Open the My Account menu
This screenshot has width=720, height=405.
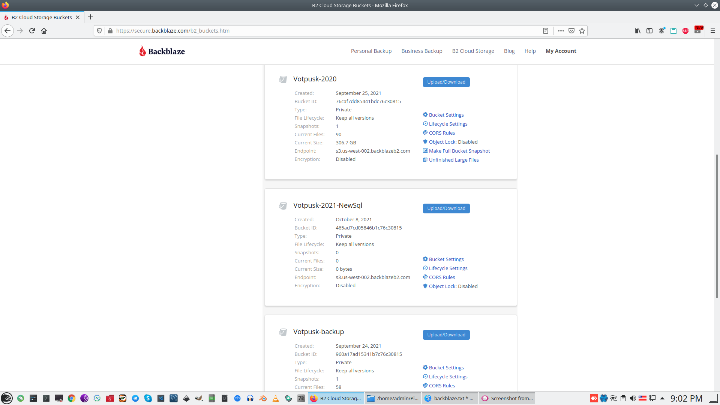pyautogui.click(x=561, y=51)
